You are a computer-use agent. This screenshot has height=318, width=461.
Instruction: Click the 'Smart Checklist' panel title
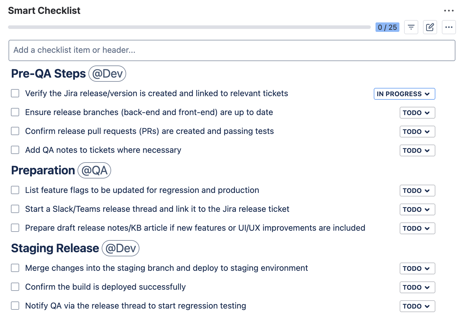(x=44, y=11)
